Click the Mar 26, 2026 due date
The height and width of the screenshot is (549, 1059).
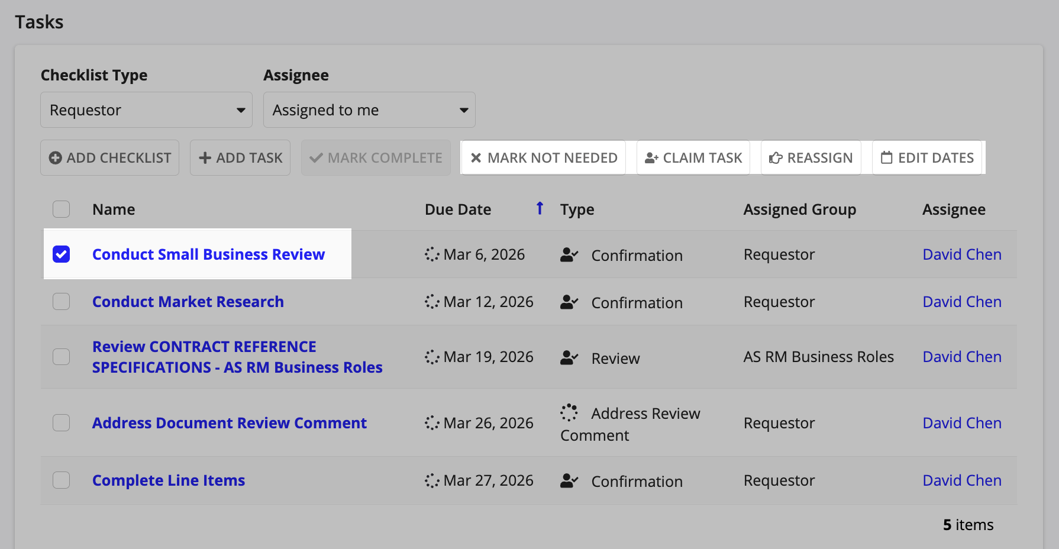tap(489, 423)
